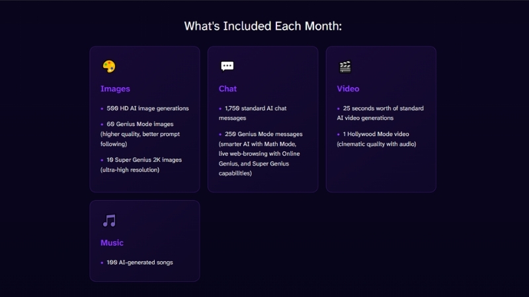Select the purple Images heading
Image resolution: width=529 pixels, height=297 pixels.
pos(115,88)
